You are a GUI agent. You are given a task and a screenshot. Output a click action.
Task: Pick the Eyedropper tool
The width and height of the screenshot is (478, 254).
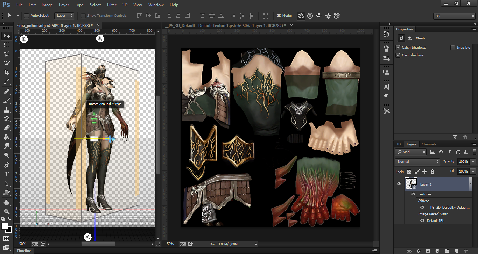6,82
